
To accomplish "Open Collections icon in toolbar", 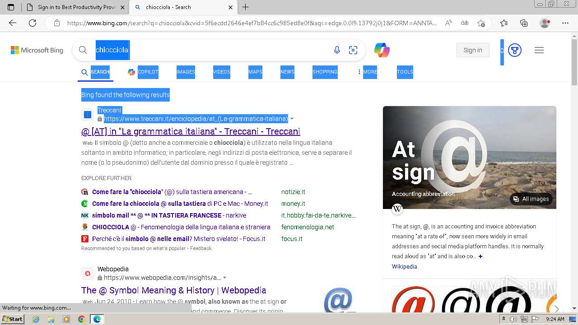I will (x=524, y=23).
